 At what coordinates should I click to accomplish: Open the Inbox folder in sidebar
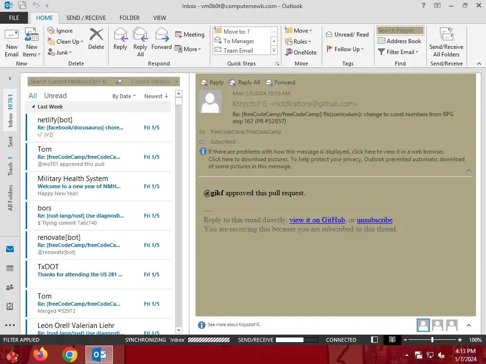10,110
